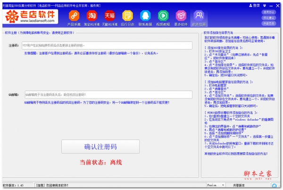Image resolution: width=283 pixels, height=190 pixels.
Task: Open 产品采集 product collection tool
Action: pyautogui.click(x=74, y=18)
